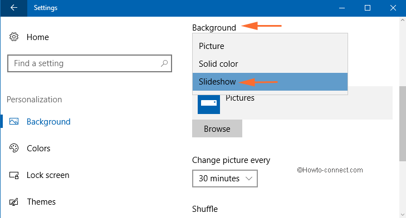406x218 pixels.
Task: Click the Shuffle label
Action: click(x=205, y=209)
